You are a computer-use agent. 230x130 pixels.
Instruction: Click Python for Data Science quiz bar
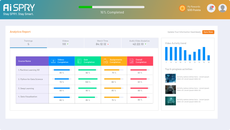click(88, 79)
